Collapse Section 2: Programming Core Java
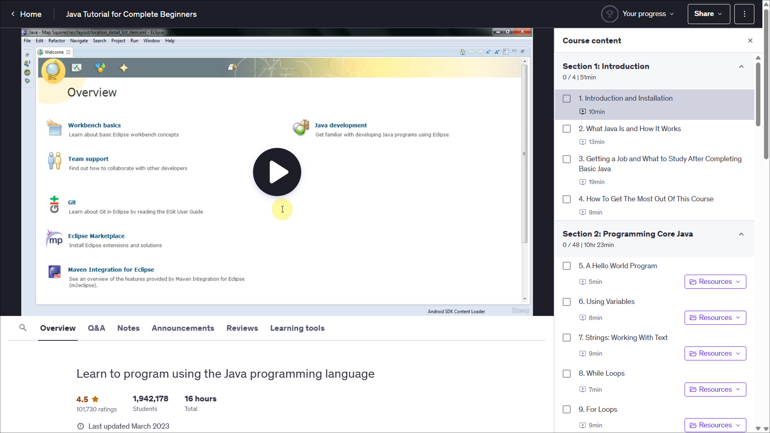The width and height of the screenshot is (770, 433). 741,235
